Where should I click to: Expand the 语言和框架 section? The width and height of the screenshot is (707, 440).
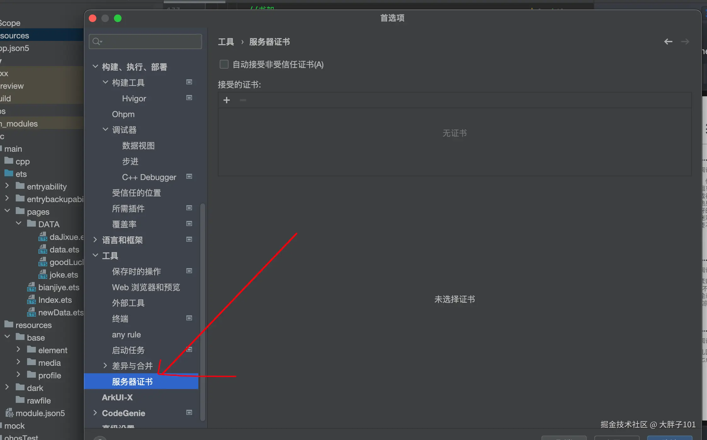click(95, 240)
